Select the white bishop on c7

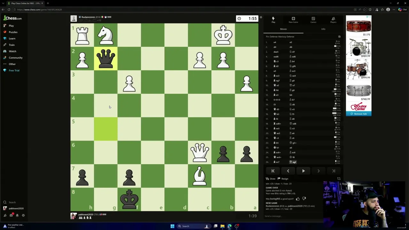tap(200, 176)
